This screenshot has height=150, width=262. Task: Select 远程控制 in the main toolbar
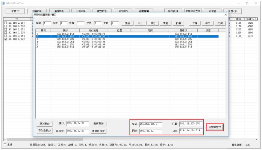pyautogui.click(x=144, y=11)
